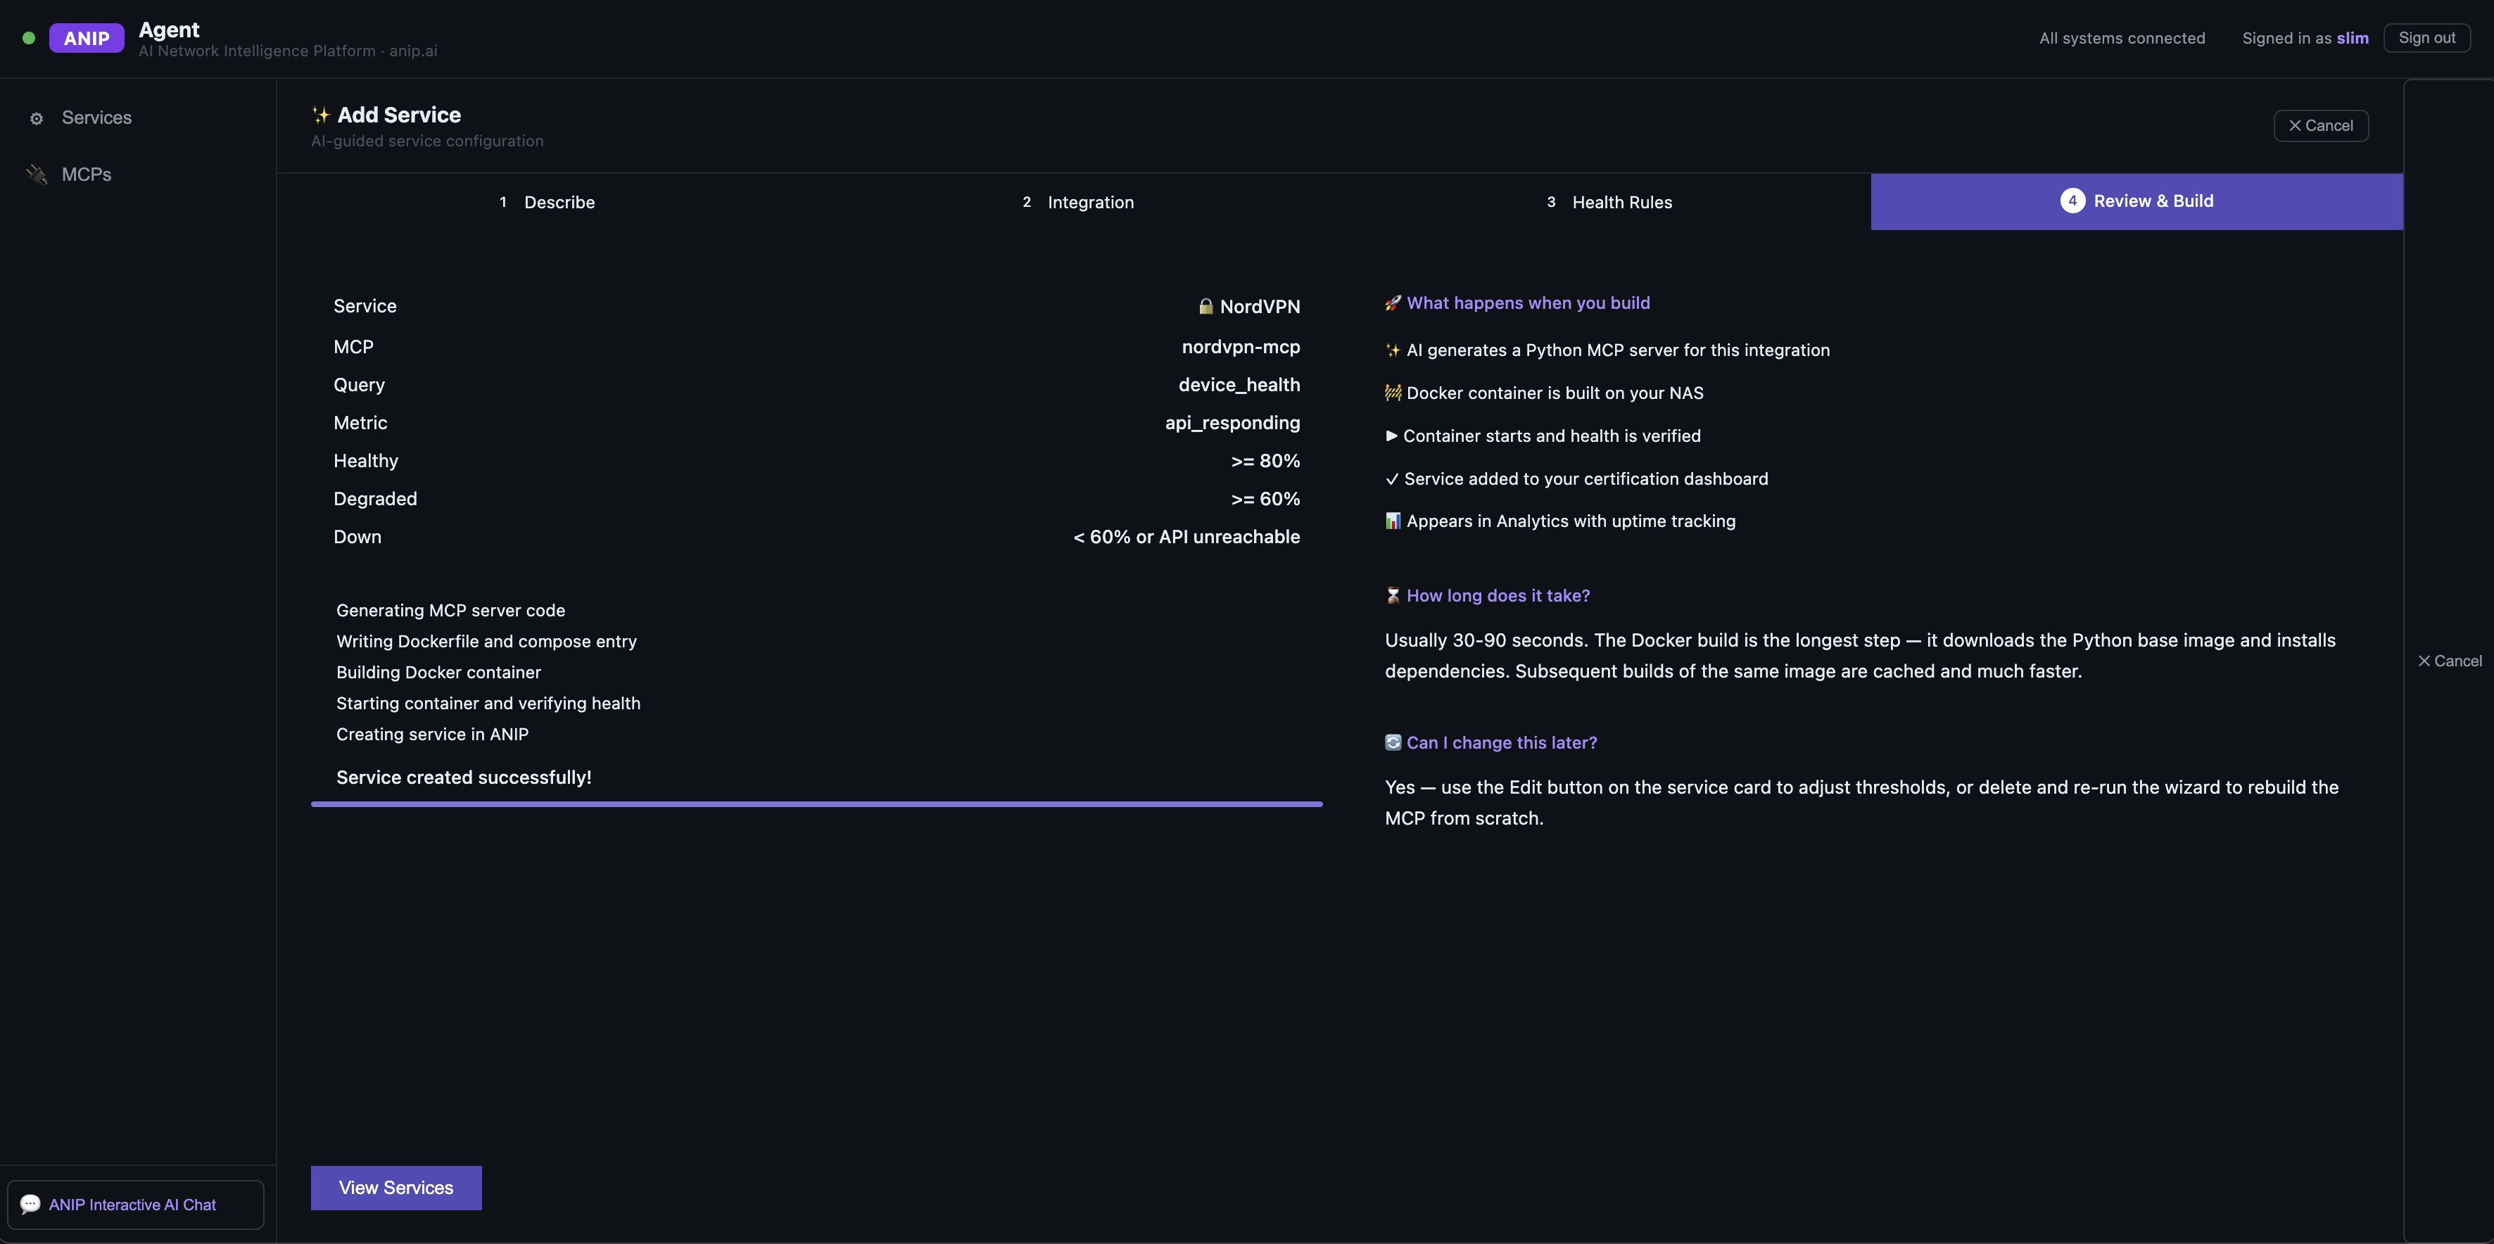The height and width of the screenshot is (1244, 2494).
Task: Click the Sign out button
Action: (x=2426, y=38)
